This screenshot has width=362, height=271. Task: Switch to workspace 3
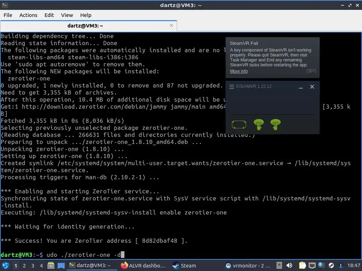tap(33, 266)
